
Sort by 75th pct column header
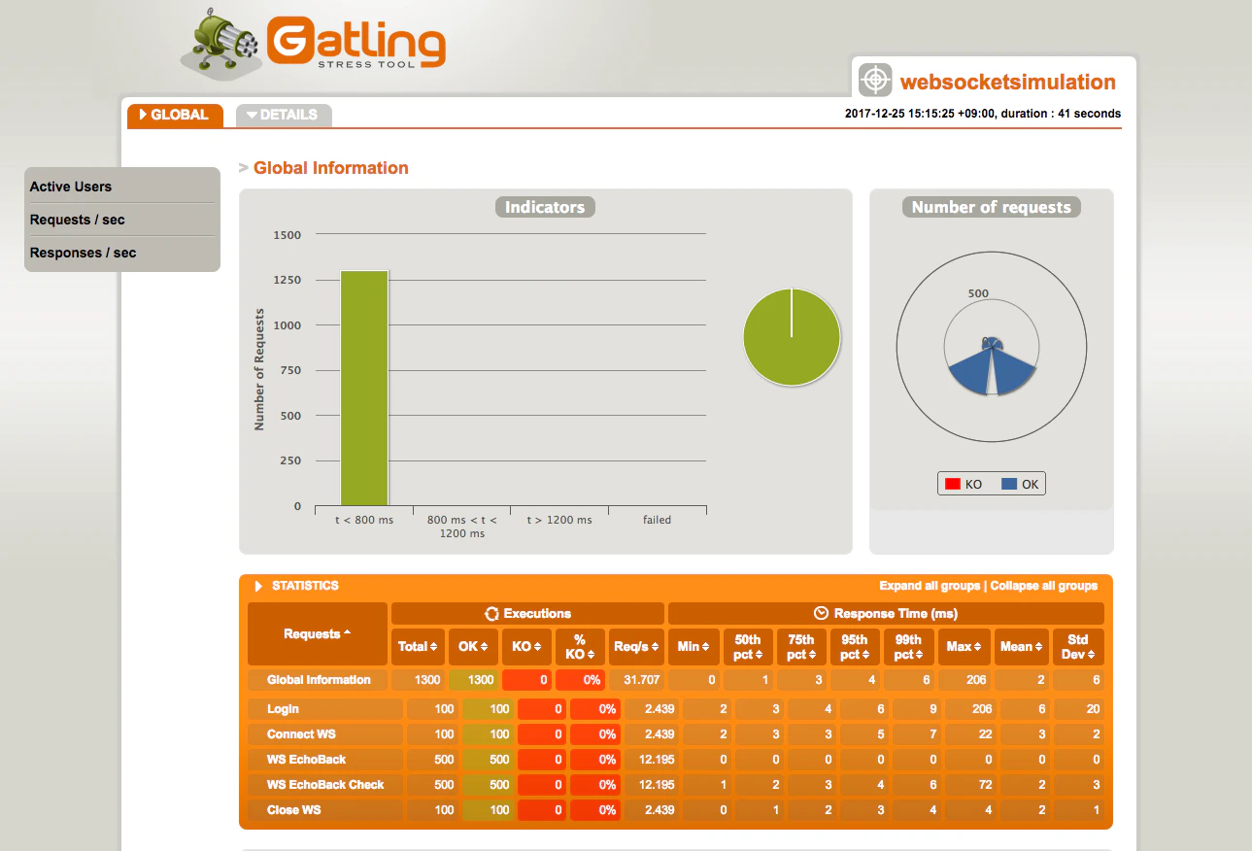(x=801, y=647)
